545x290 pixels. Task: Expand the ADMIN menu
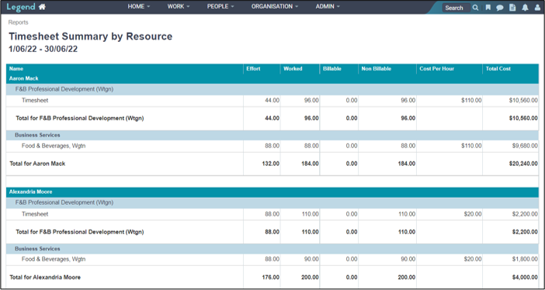tap(328, 7)
